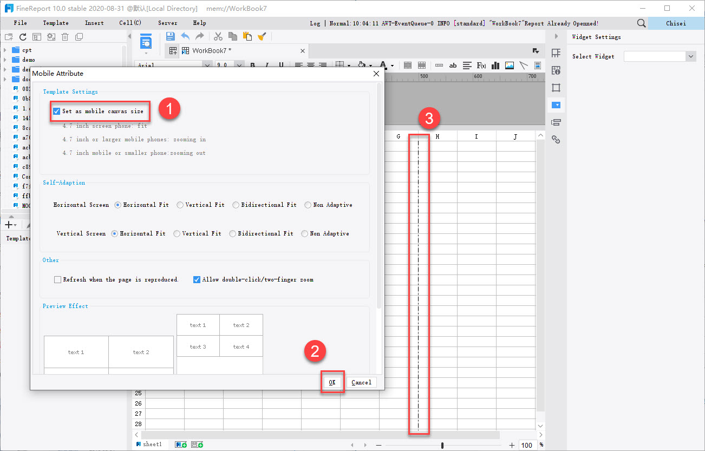Screen dimensions: 705x451
Task: Open the Select Widget dropdown
Action: click(691, 56)
